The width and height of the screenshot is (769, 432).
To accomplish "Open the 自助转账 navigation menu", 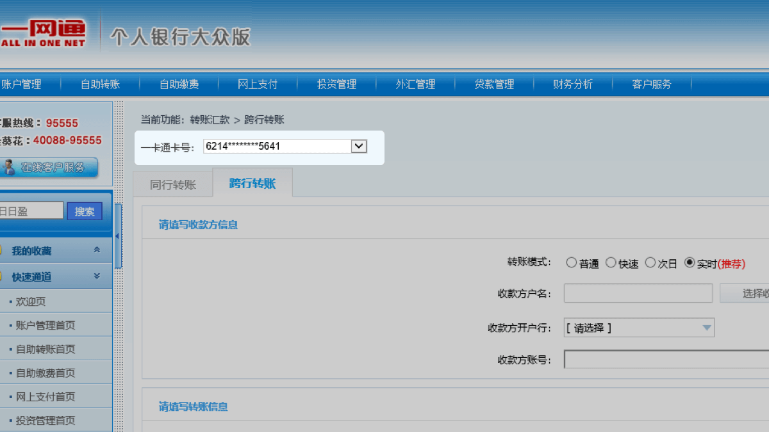I will click(100, 84).
